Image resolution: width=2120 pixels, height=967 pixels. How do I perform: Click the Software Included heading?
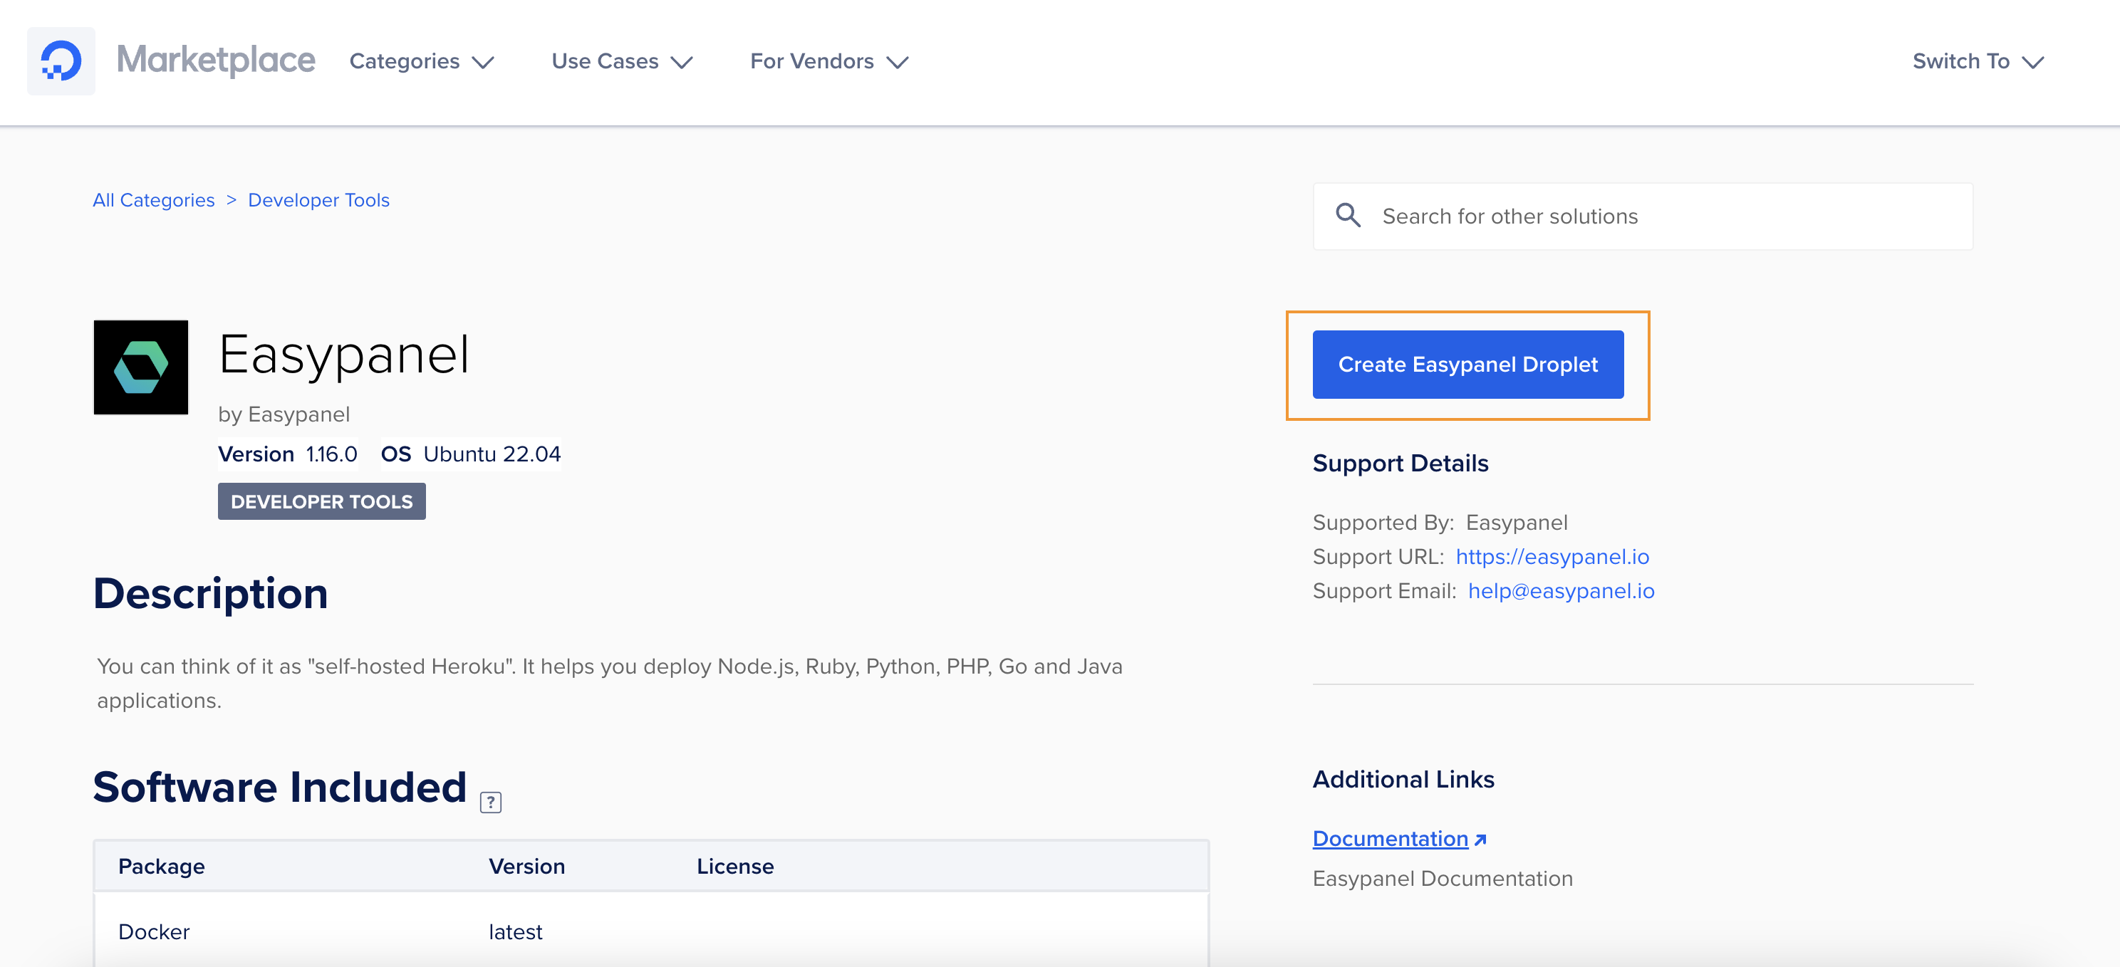pyautogui.click(x=280, y=788)
